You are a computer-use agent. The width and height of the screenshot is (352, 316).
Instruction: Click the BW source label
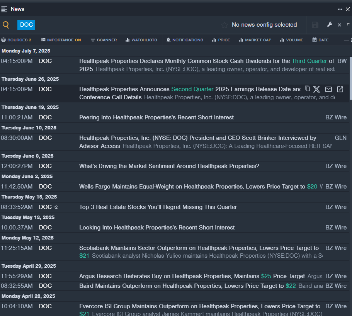click(342, 61)
